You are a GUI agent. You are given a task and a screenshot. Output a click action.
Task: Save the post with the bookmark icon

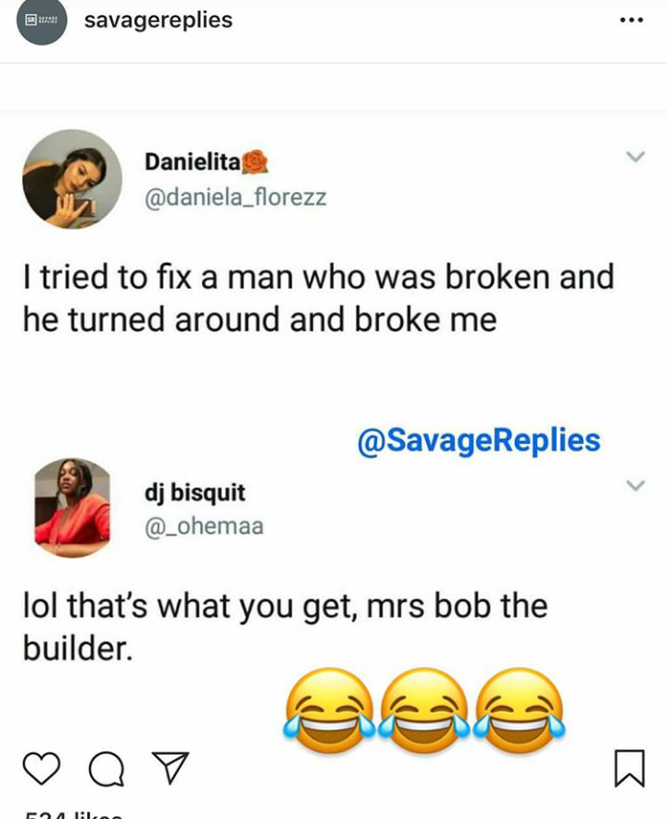point(629,768)
